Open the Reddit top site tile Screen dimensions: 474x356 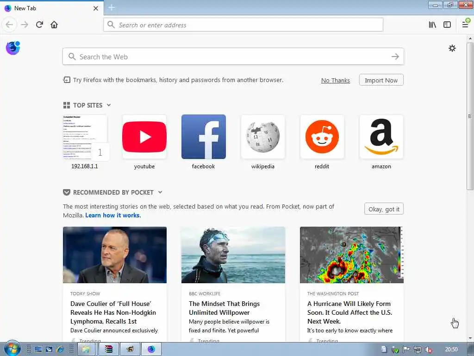pos(322,142)
